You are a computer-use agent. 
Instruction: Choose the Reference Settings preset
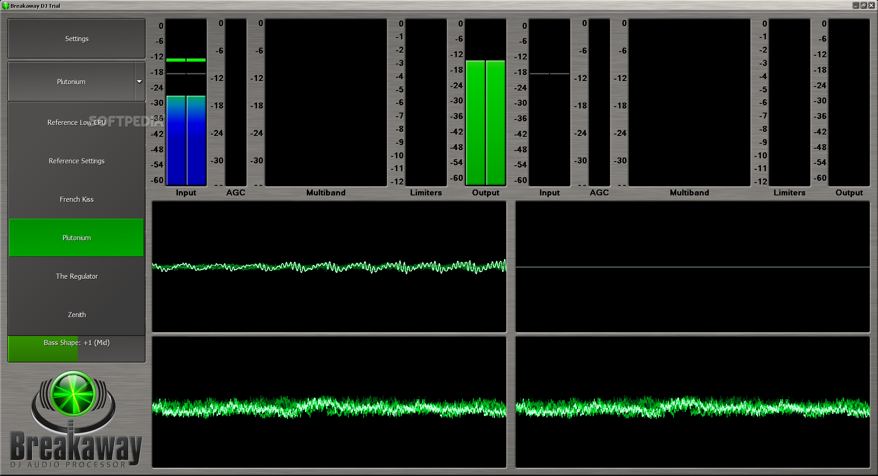(x=76, y=161)
